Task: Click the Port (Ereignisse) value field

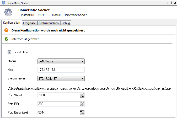Action: (58, 112)
